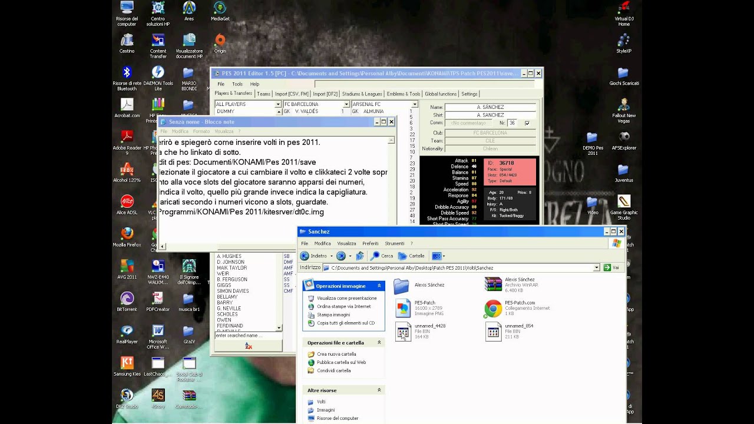Viewport: 754px width, 424px height.
Task: Switch to the Global functions tab
Action: 441,94
